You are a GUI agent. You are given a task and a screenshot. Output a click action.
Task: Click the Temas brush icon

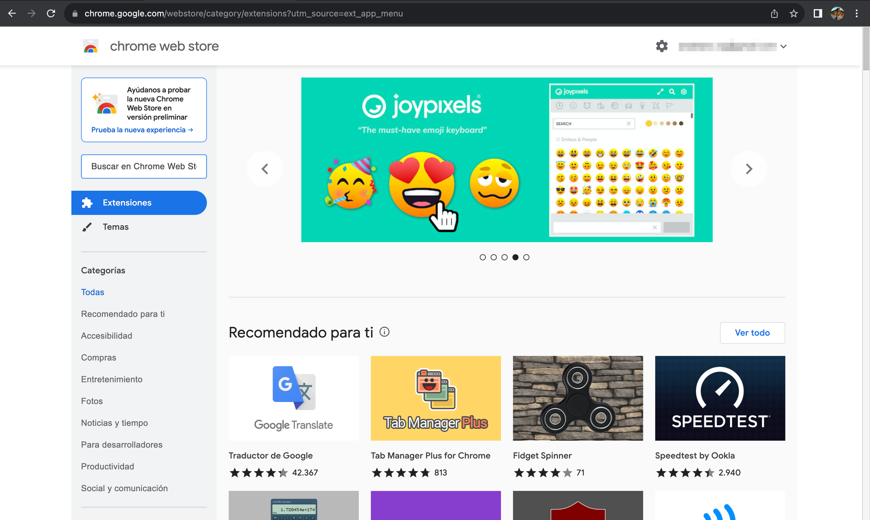[x=87, y=227]
